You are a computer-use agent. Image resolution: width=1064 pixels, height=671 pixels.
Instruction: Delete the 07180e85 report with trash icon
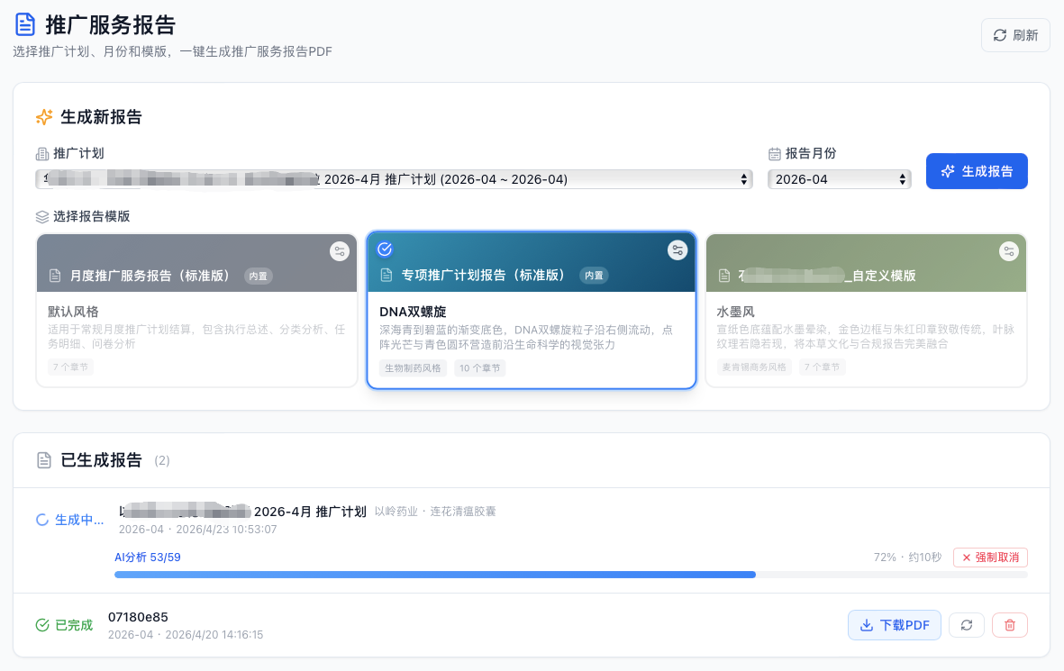[1010, 625]
